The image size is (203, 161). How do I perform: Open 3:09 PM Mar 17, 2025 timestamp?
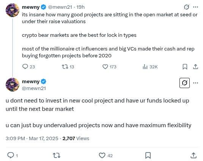pyautogui.click(x=32, y=138)
